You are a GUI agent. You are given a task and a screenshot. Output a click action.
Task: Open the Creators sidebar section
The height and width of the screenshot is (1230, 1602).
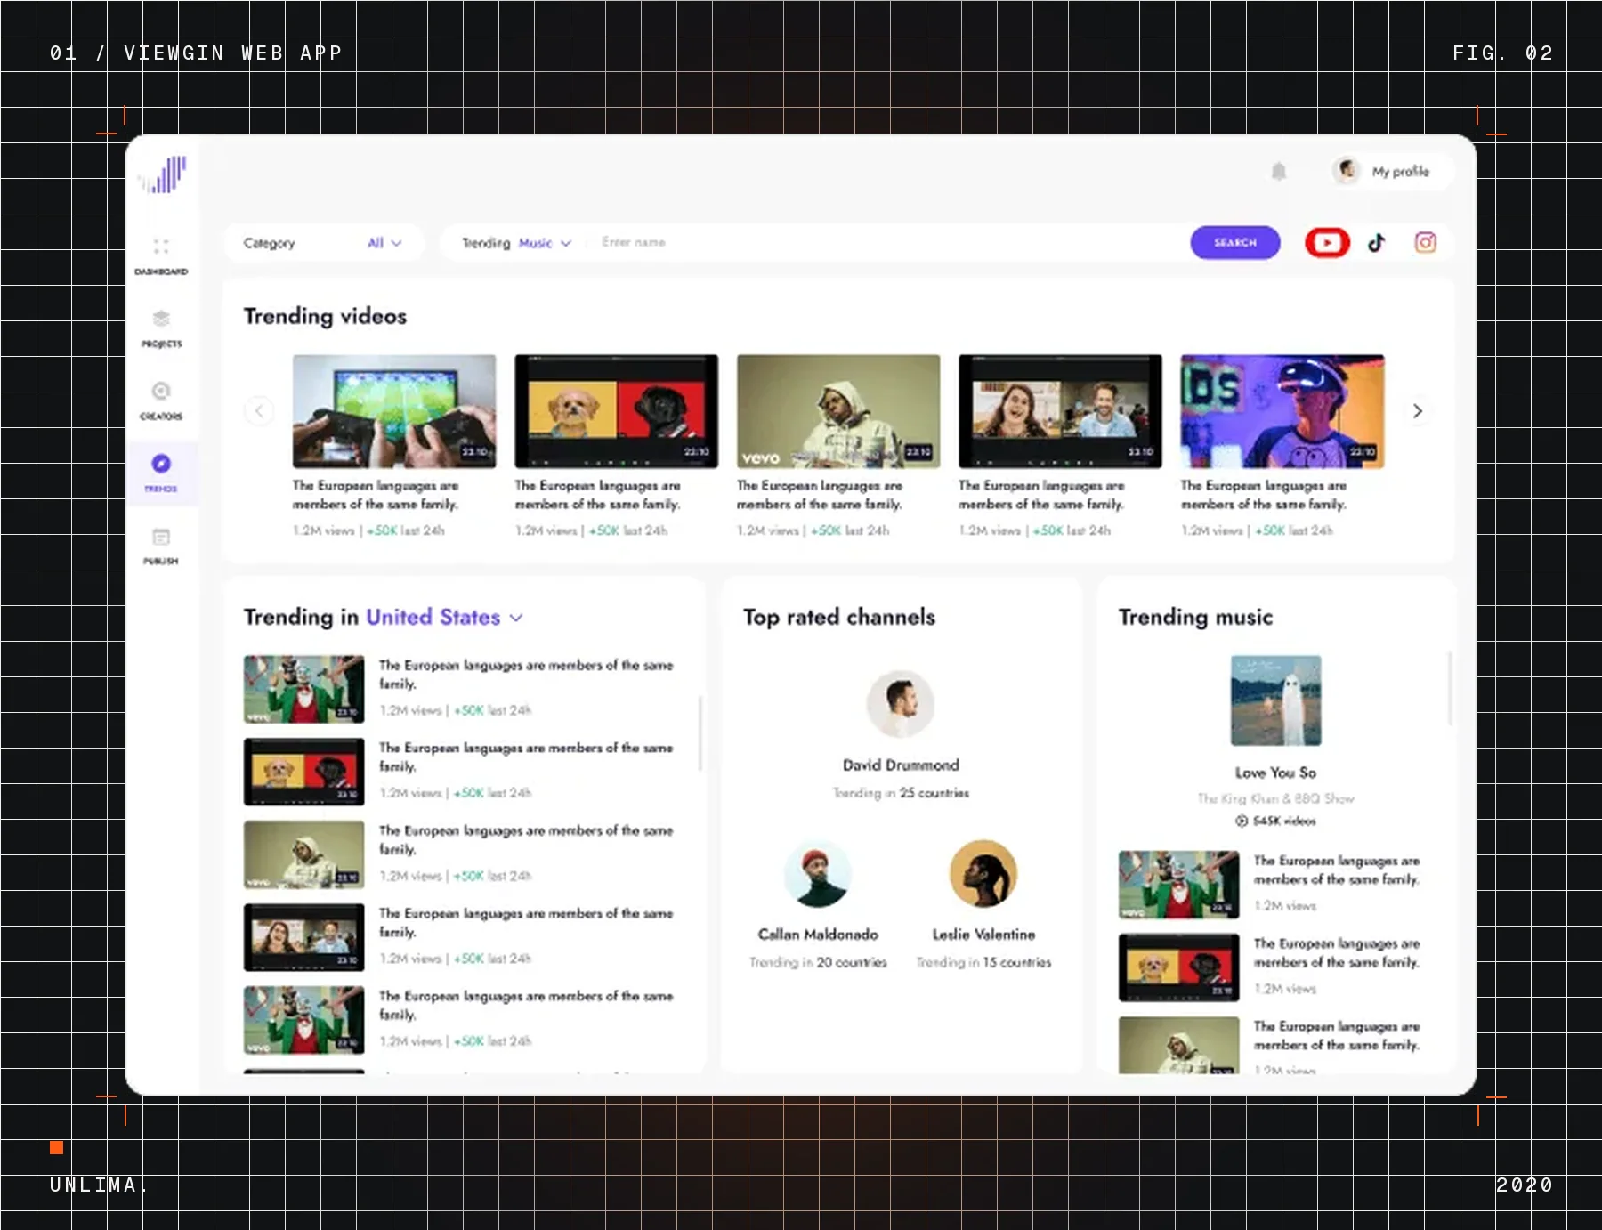tap(161, 401)
